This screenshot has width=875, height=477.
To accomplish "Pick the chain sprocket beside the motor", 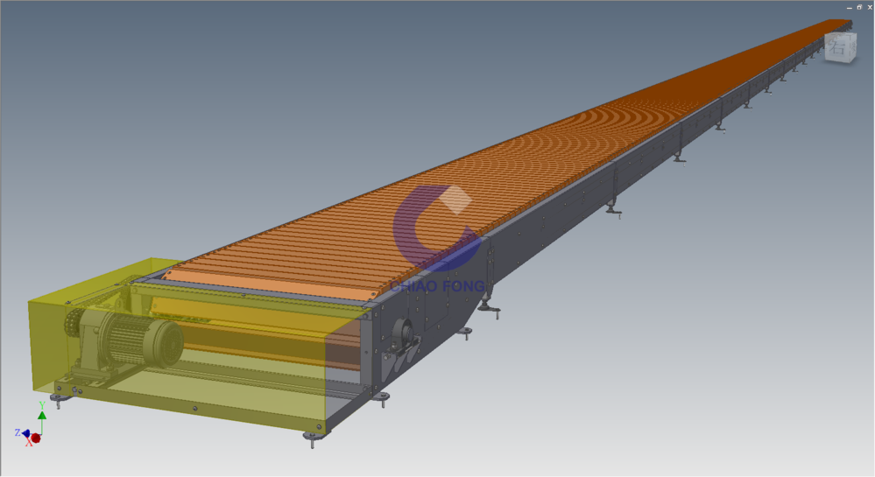I will [x=72, y=328].
